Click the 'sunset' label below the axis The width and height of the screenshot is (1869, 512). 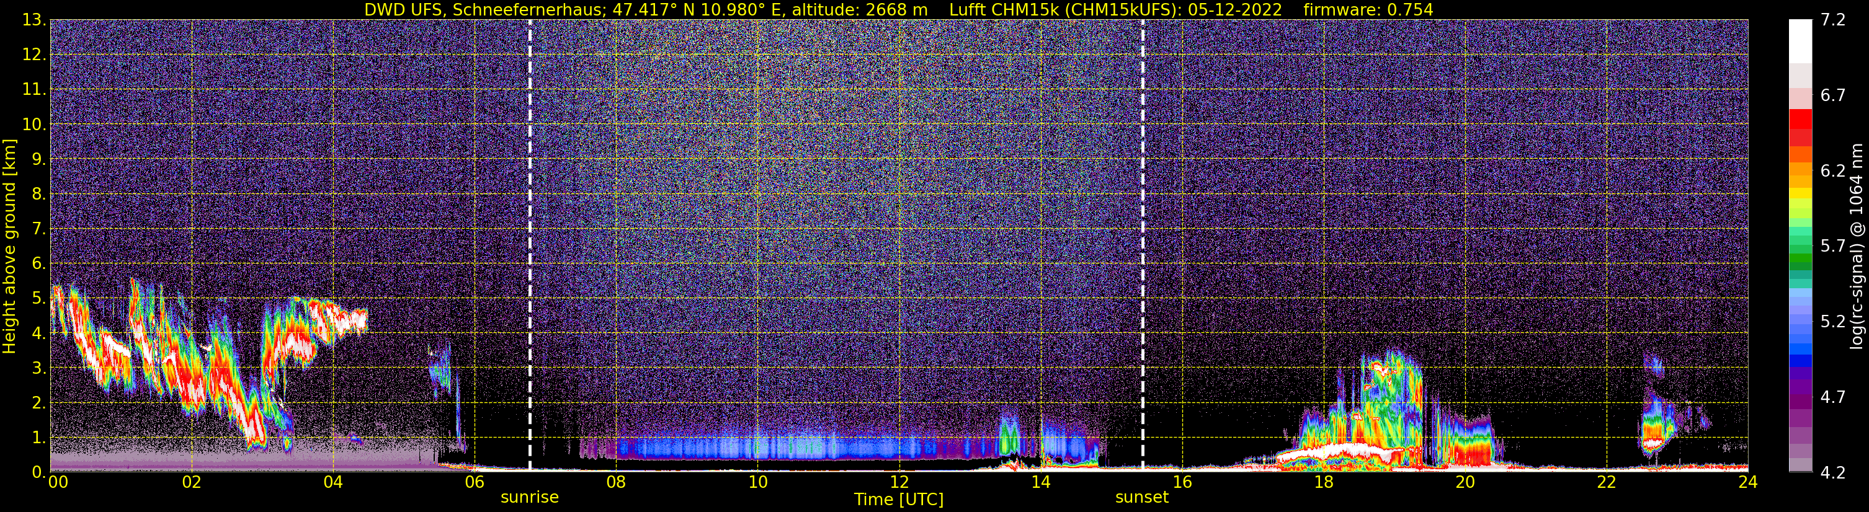pos(1142,498)
